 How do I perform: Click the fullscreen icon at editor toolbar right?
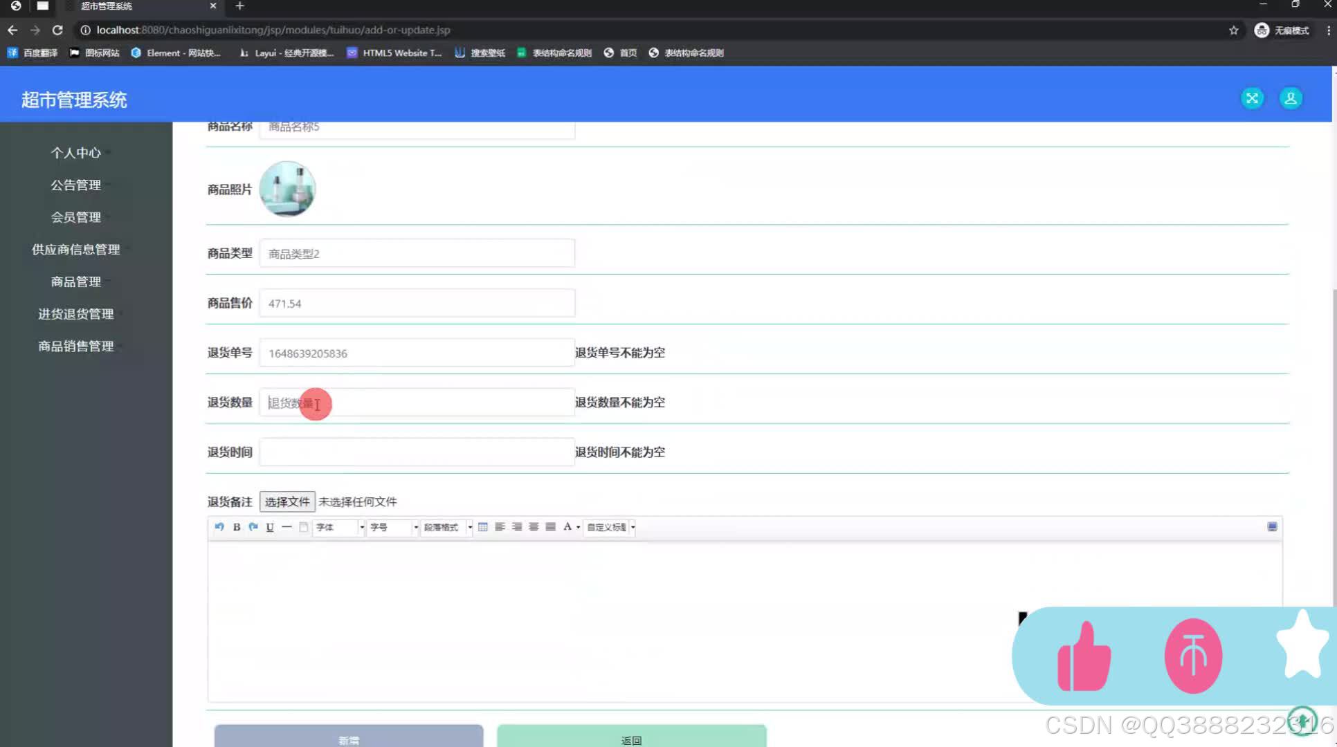[x=1272, y=527]
